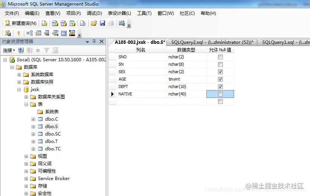Open the 表设计器(L) menu

(119, 13)
